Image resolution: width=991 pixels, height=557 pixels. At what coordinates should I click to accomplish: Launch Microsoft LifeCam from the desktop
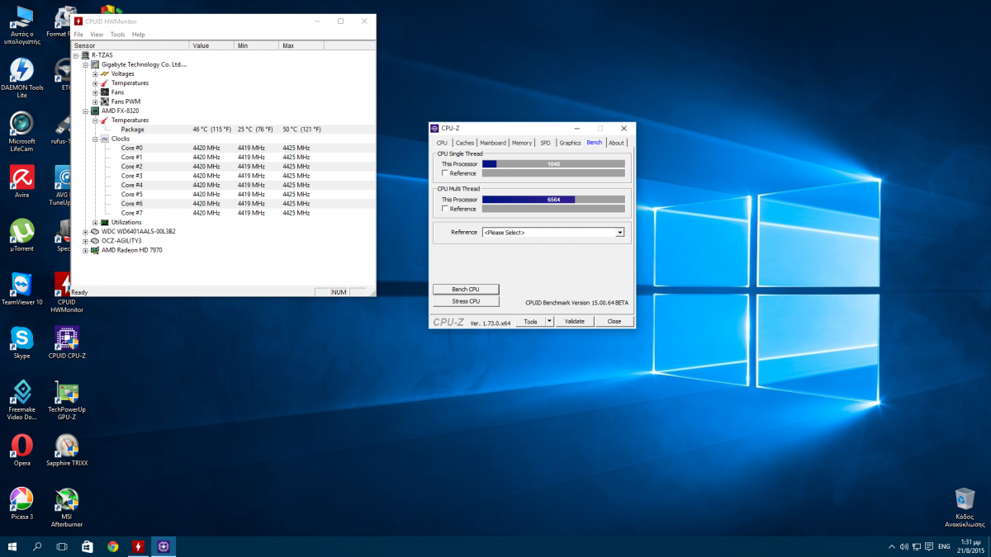21,132
